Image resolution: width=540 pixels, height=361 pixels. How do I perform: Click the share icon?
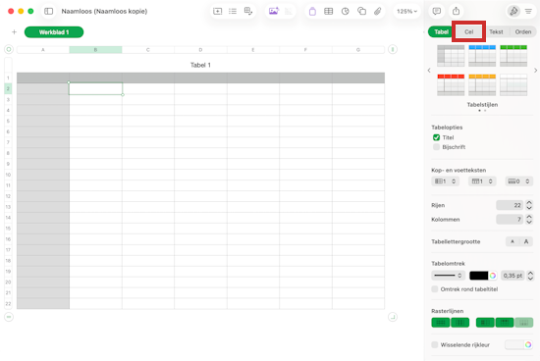click(456, 11)
